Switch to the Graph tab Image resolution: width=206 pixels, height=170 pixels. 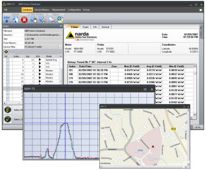(x=85, y=27)
